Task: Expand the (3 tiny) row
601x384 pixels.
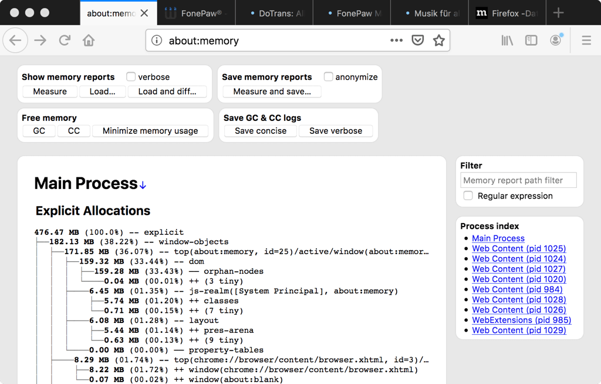Action: coord(174,281)
